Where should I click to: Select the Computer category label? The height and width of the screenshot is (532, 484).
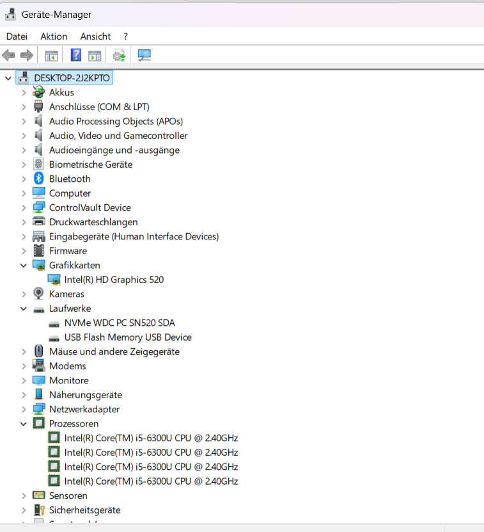(70, 193)
